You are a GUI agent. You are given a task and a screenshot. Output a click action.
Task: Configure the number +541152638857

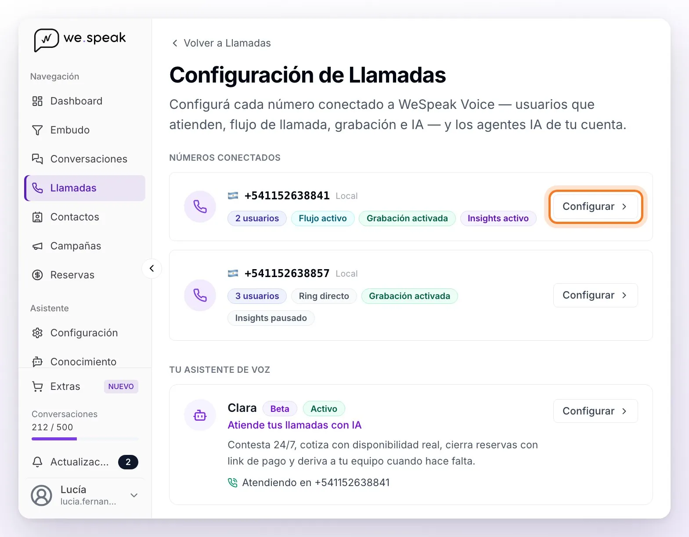[x=595, y=295]
